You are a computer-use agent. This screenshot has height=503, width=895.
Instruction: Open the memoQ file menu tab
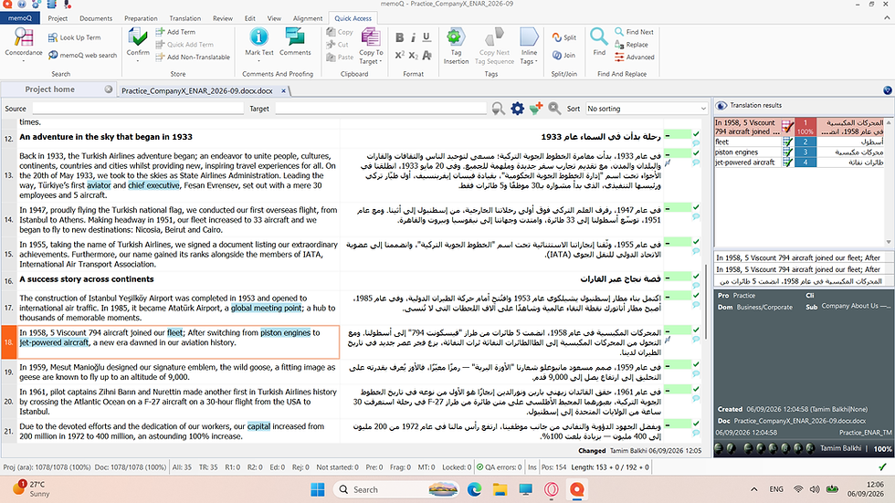20,18
